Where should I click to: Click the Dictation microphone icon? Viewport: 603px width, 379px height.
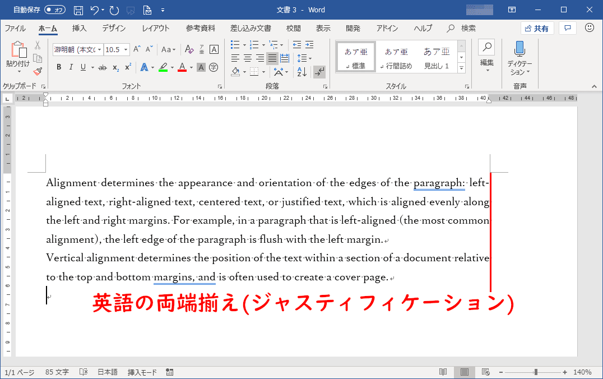519,49
